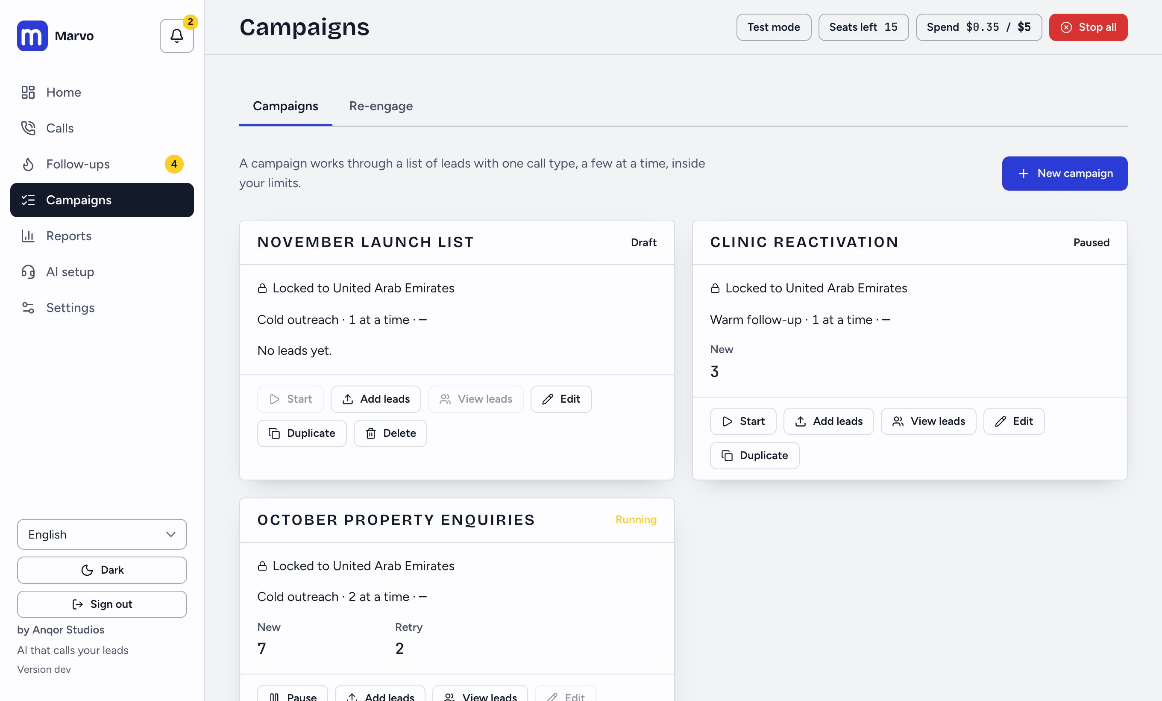Open Calls page in sidebar
Viewport: 1162px width, 701px height.
tap(102, 128)
